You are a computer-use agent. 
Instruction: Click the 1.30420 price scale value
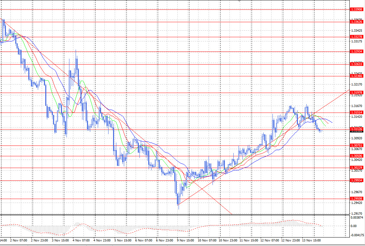tap(357, 160)
